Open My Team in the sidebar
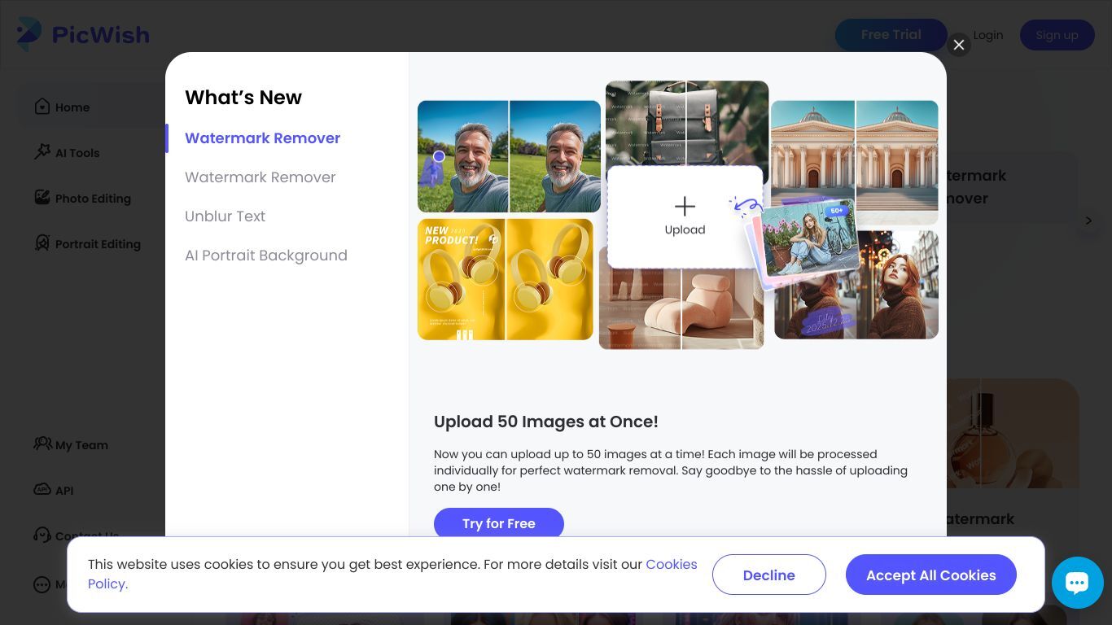The height and width of the screenshot is (625, 1112). [81, 445]
